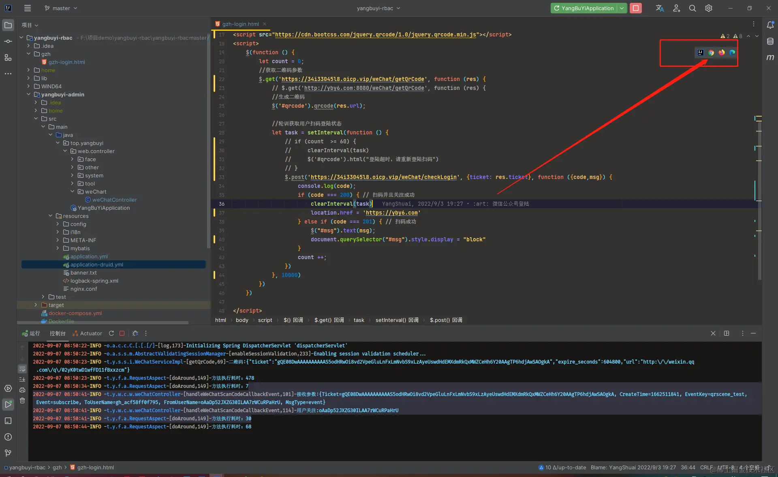Image resolution: width=778 pixels, height=477 pixels.
Task: Click the Maven tool window icon
Action: click(770, 57)
